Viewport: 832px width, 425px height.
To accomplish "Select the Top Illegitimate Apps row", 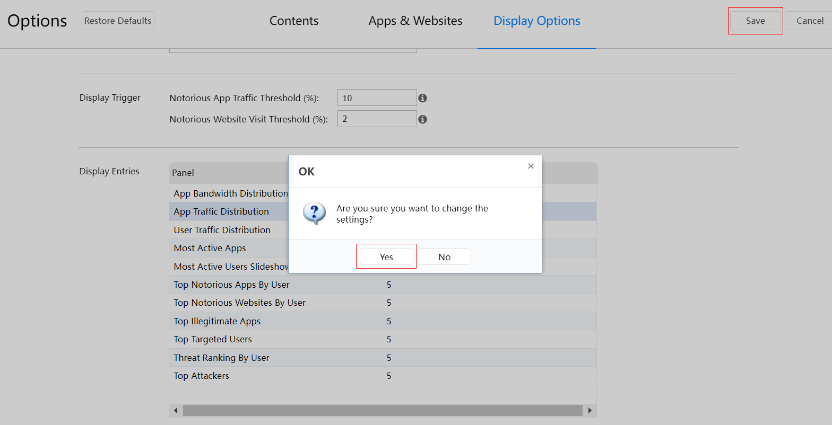I will point(217,321).
